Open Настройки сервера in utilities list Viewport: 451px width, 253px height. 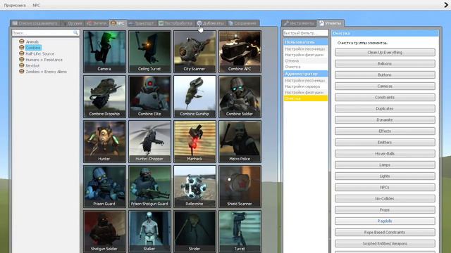point(305,86)
